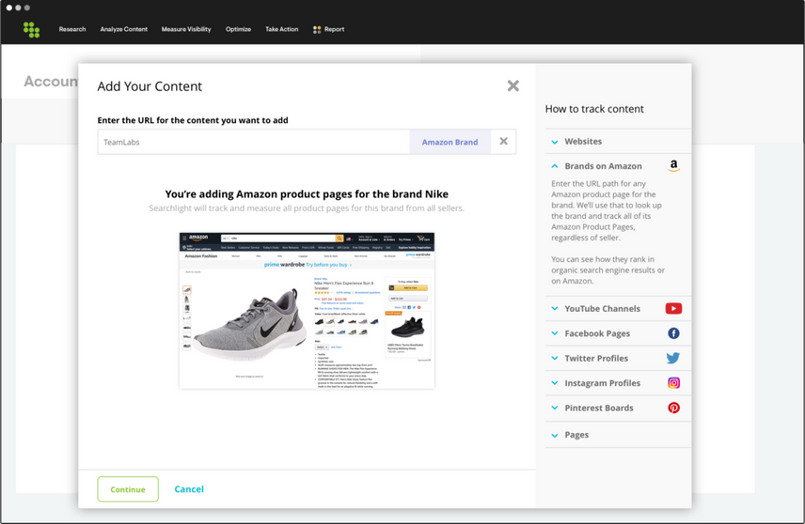Expand the Pinterest Boards section
Image resolution: width=805 pixels, height=524 pixels.
tap(555, 408)
